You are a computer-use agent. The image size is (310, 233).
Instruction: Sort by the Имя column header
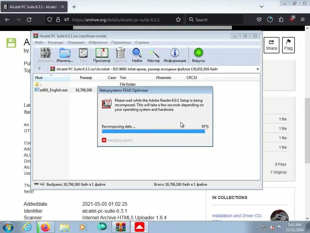(x=51, y=78)
